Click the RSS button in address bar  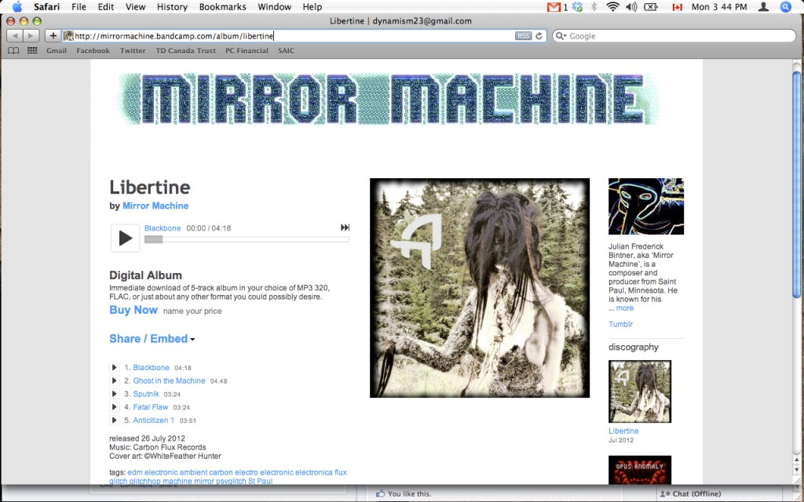(523, 36)
